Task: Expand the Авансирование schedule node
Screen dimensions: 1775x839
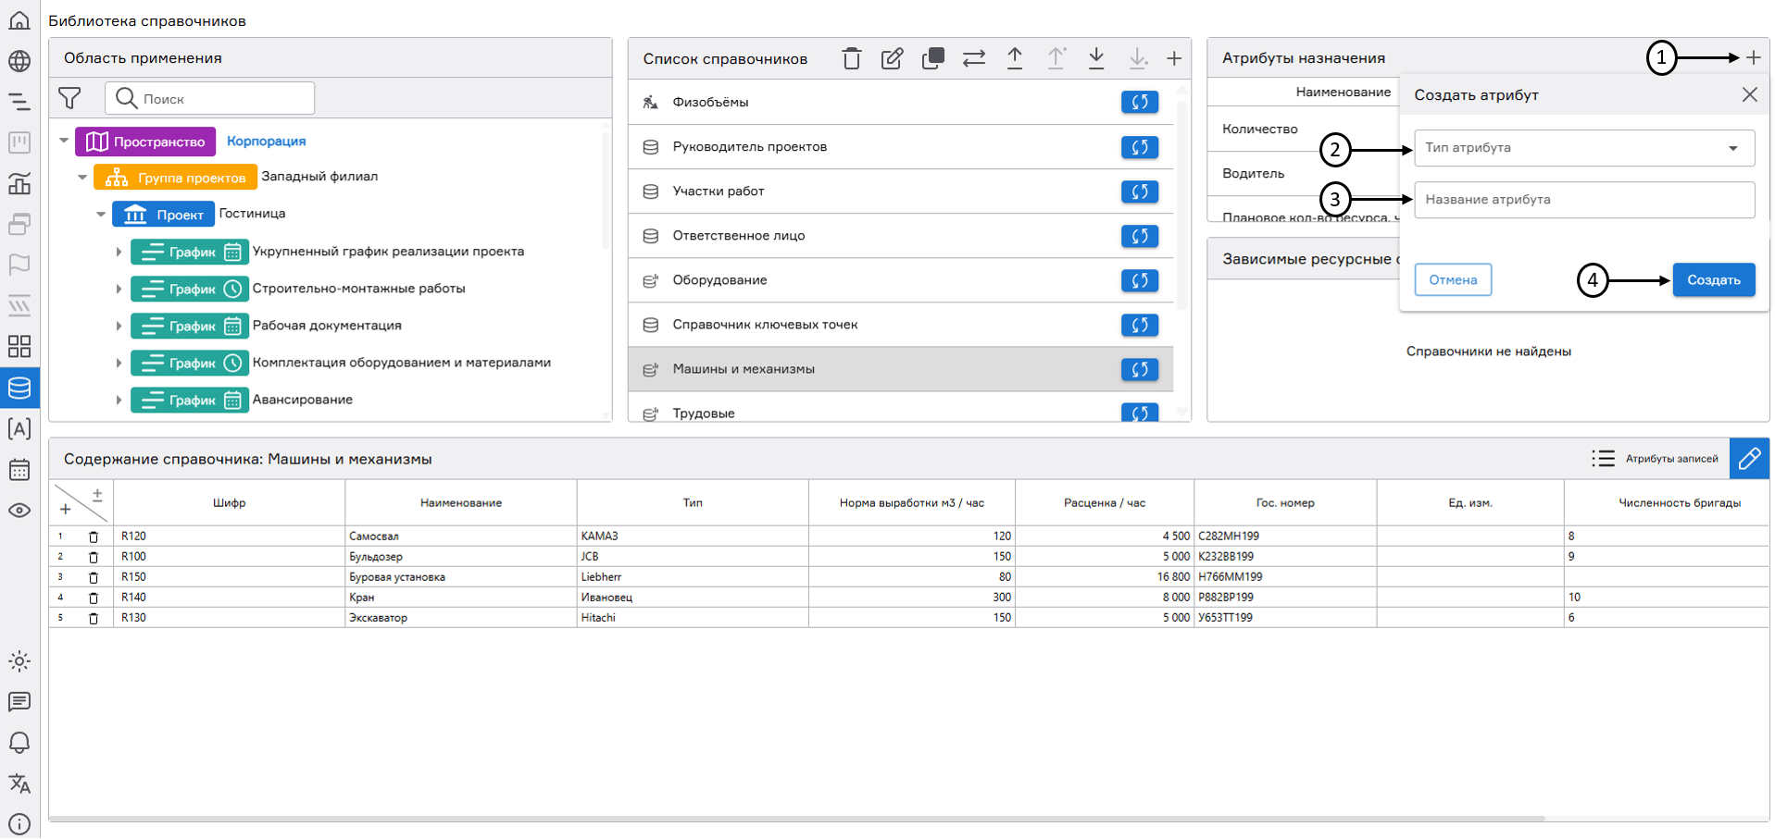Action: coord(119,401)
